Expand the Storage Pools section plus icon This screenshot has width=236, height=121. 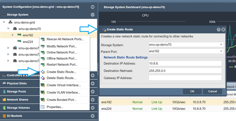pyautogui.click(x=93, y=91)
